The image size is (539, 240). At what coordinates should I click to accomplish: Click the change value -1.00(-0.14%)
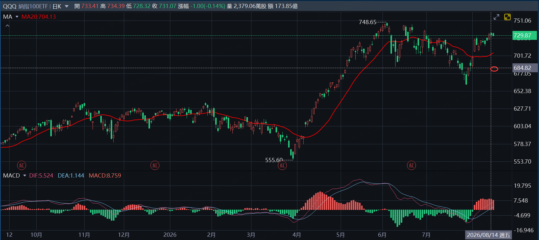(x=208, y=6)
